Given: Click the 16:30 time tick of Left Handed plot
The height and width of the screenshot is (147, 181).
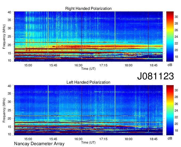Looking at the screenshot, I should 78,139.
